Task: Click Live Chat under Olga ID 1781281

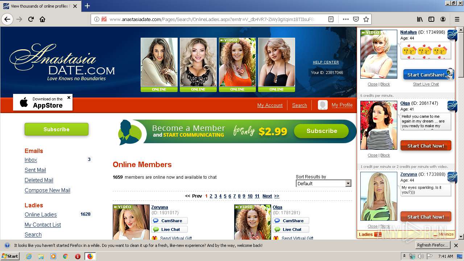Action: pyautogui.click(x=291, y=229)
